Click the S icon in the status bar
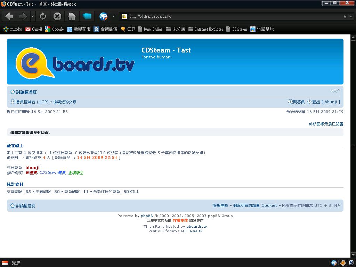Screen dimensions: 356x267 point(351,263)
